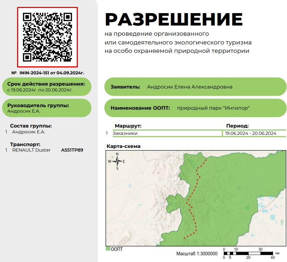Click the compass rose on the map
Screen dimensions: 287x262
click(117, 161)
